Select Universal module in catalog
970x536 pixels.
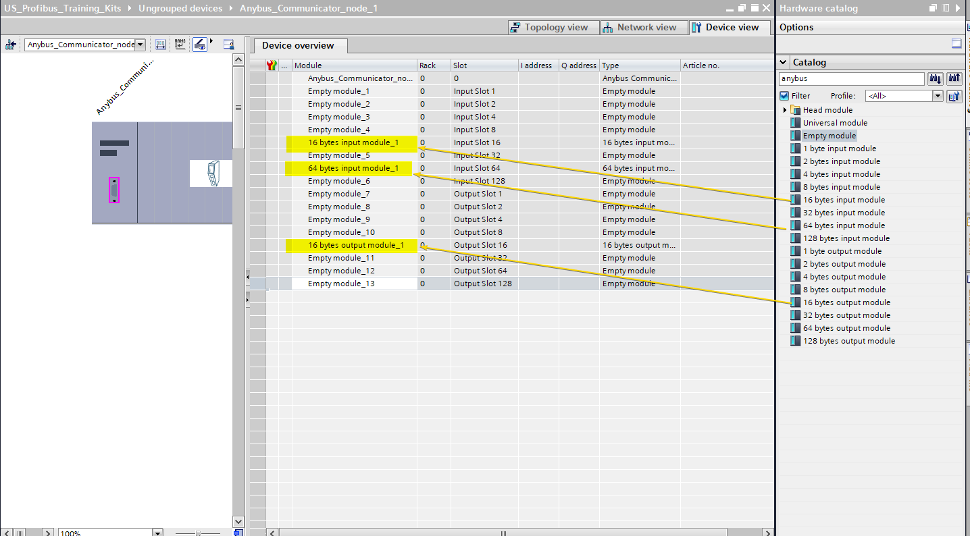835,123
